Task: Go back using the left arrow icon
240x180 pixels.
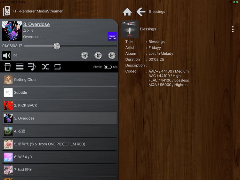Action: point(141,12)
